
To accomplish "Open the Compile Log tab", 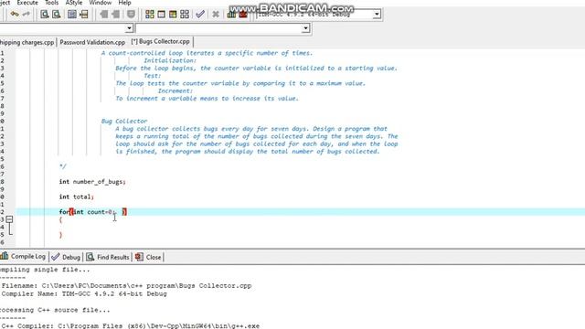I will 23,256.
